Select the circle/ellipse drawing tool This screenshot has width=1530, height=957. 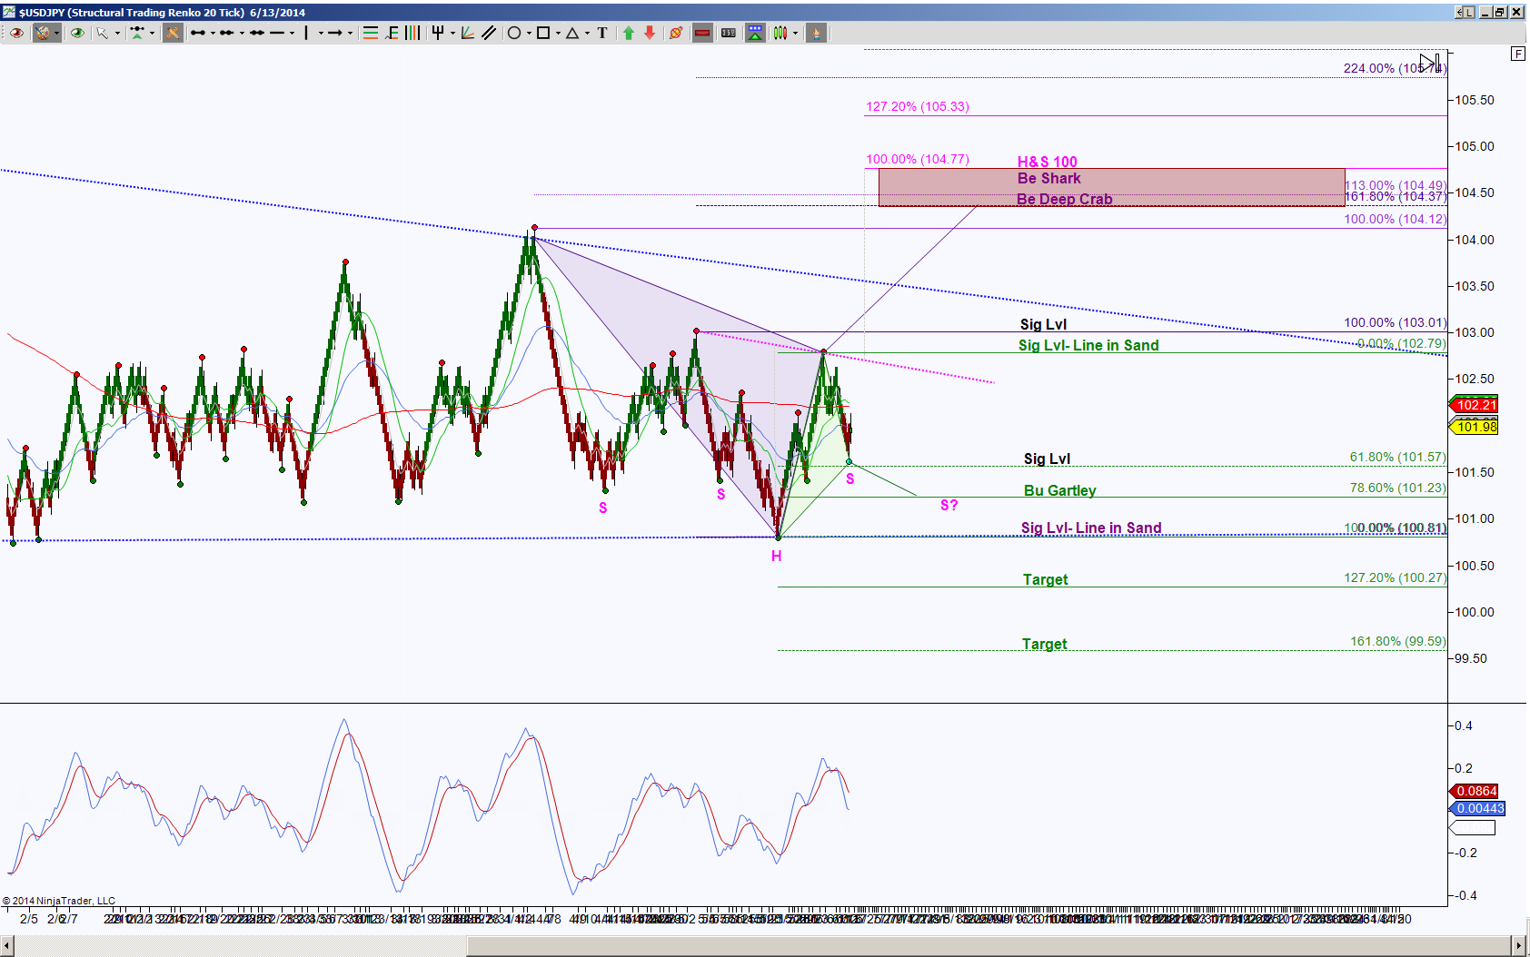514,33
